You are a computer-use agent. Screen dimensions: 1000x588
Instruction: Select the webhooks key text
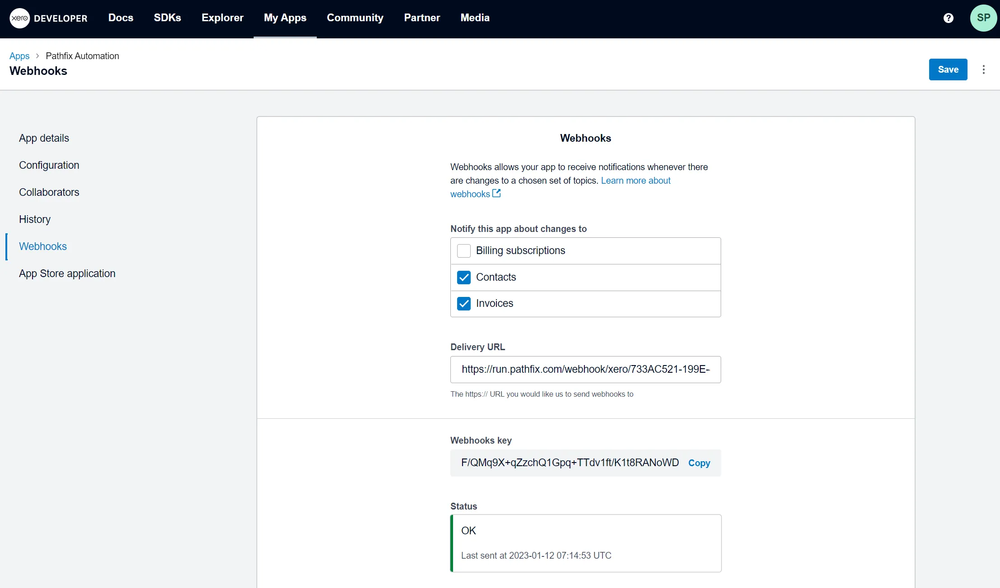(569, 463)
